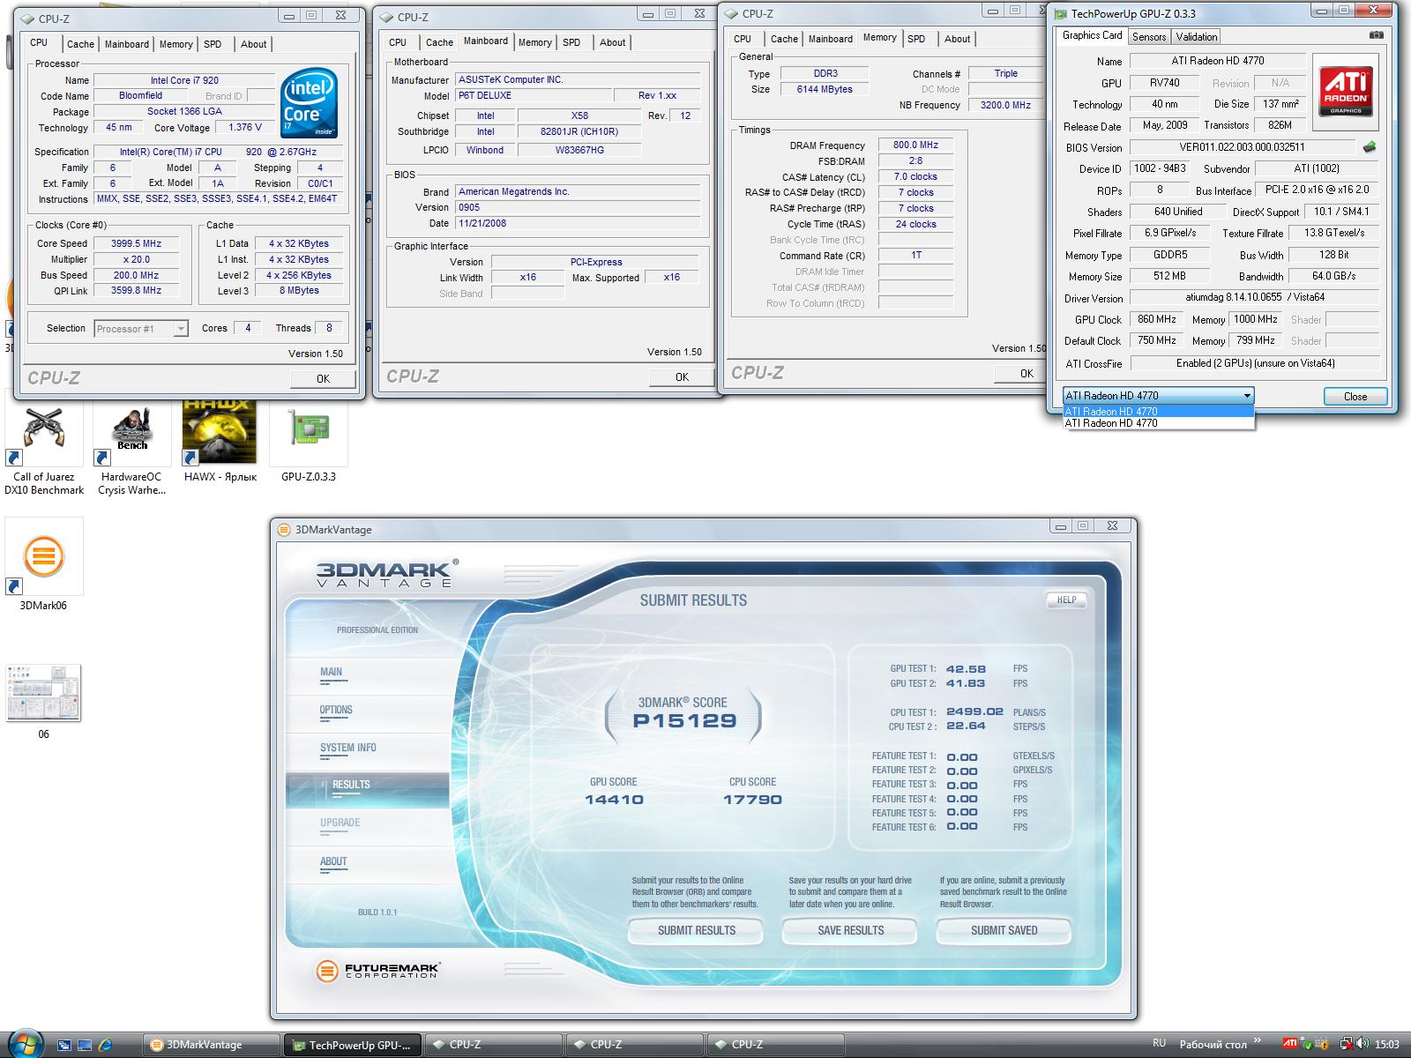This screenshot has width=1411, height=1058.
Task: Click the GPU-Z camera screenshot icon
Action: pyautogui.click(x=1376, y=35)
